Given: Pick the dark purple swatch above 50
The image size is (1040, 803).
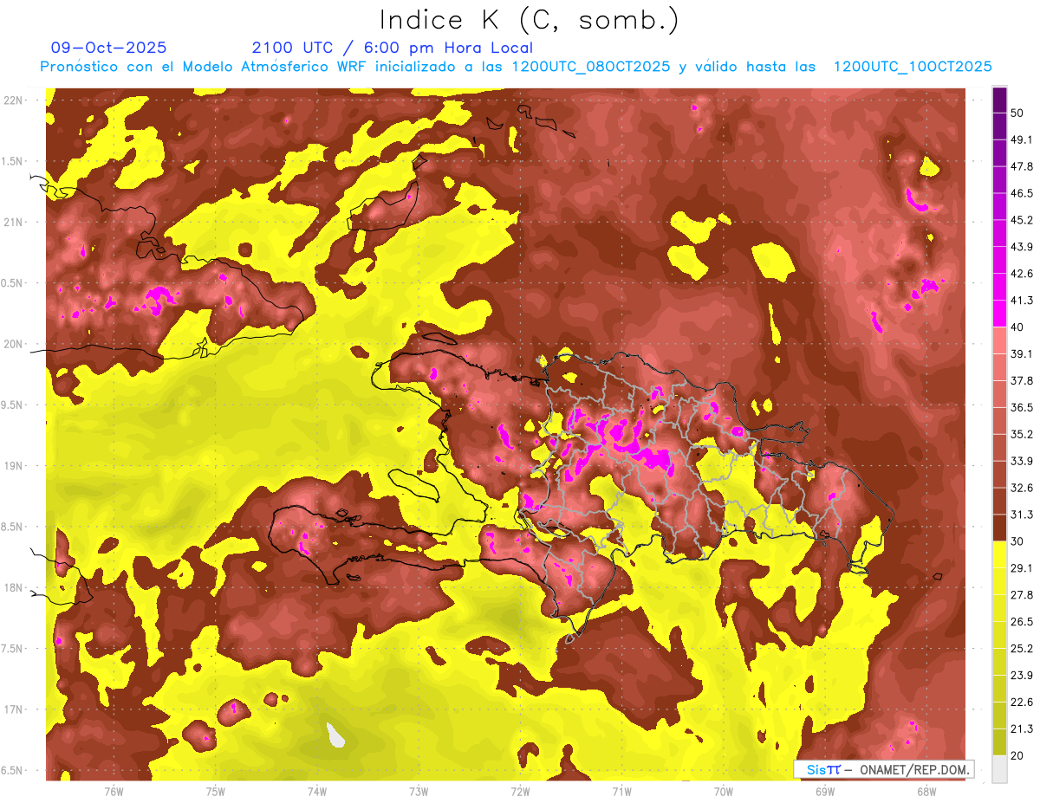Looking at the screenshot, I should click(x=999, y=100).
